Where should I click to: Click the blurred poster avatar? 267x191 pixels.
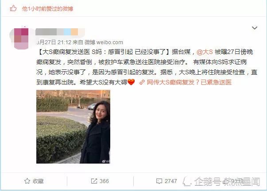coord(21,38)
